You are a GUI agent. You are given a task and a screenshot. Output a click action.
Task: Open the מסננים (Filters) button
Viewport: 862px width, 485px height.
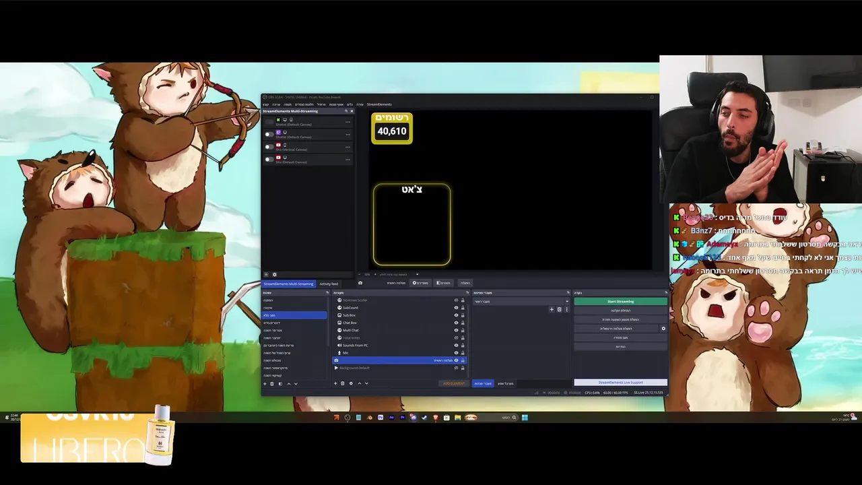click(x=443, y=283)
